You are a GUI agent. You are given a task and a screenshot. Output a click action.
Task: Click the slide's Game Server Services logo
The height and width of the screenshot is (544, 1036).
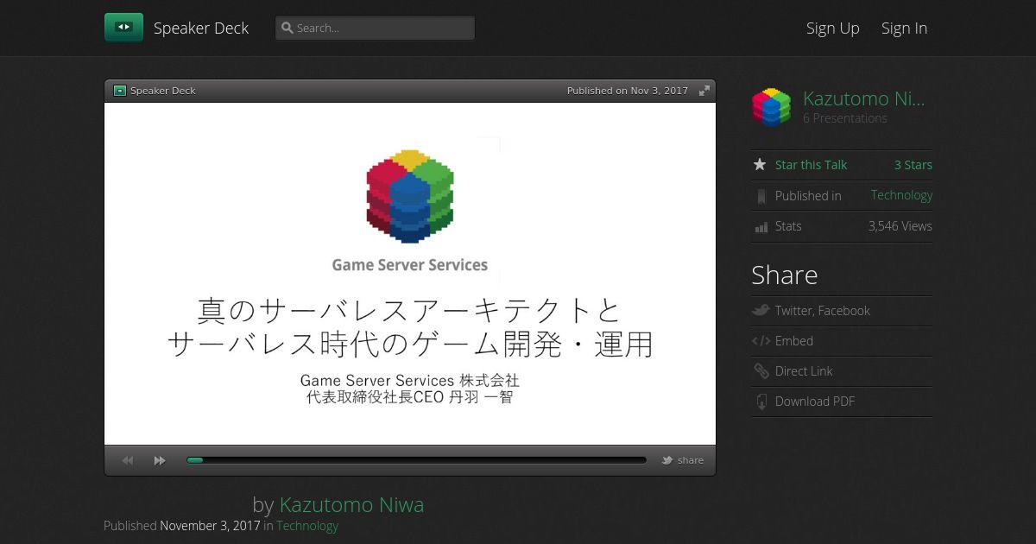(410, 212)
